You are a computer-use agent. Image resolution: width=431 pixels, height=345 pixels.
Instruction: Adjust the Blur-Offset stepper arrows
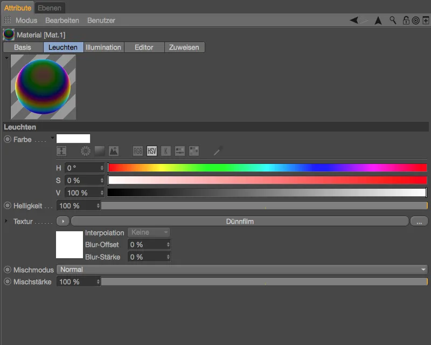tap(168, 245)
